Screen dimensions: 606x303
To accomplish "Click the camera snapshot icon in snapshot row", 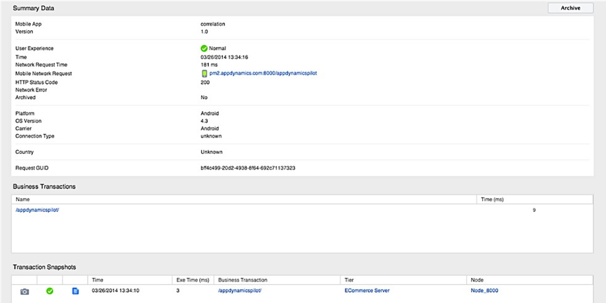I will click(x=25, y=291).
